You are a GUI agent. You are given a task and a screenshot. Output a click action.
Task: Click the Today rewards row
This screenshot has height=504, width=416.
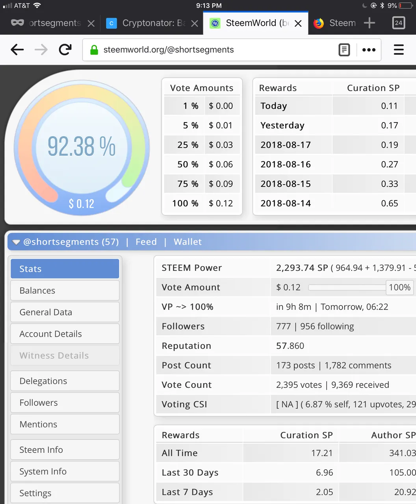[x=335, y=106]
